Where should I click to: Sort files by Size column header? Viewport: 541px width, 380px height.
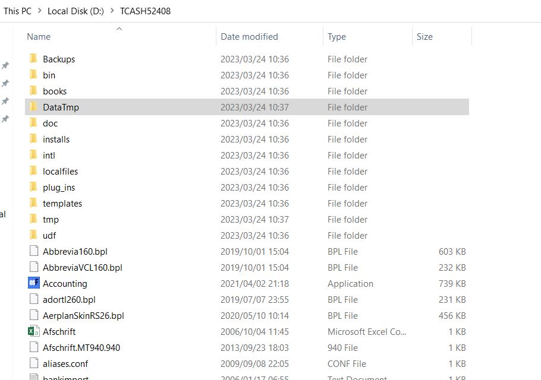click(x=424, y=37)
